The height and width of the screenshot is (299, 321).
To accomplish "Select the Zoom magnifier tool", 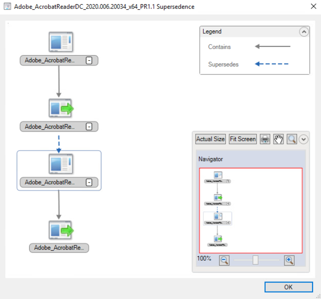I will (292, 139).
